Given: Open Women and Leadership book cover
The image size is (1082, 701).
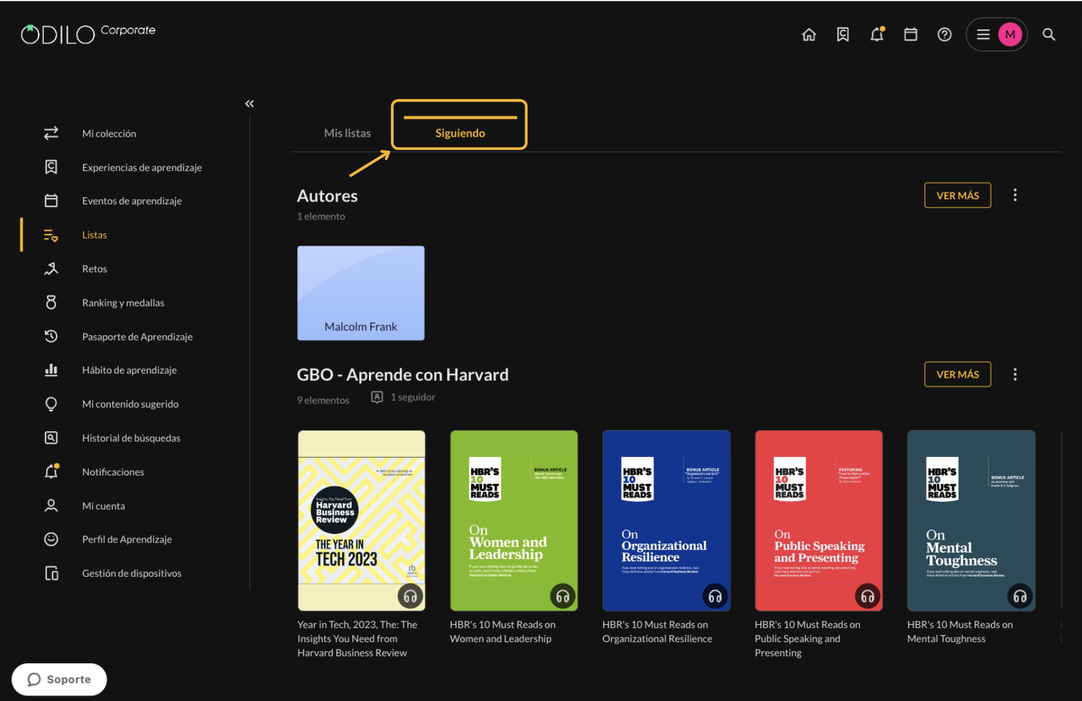Looking at the screenshot, I should coord(514,521).
